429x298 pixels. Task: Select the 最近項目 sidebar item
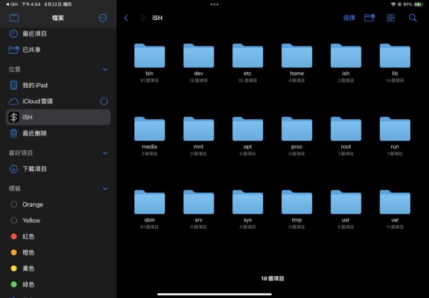point(35,33)
